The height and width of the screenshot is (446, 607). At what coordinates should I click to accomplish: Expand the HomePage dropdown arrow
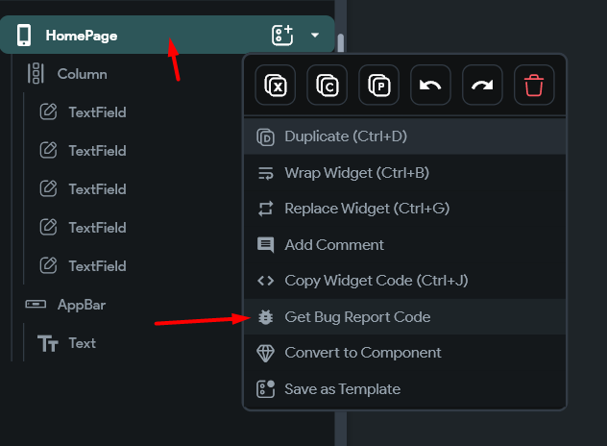pos(315,36)
